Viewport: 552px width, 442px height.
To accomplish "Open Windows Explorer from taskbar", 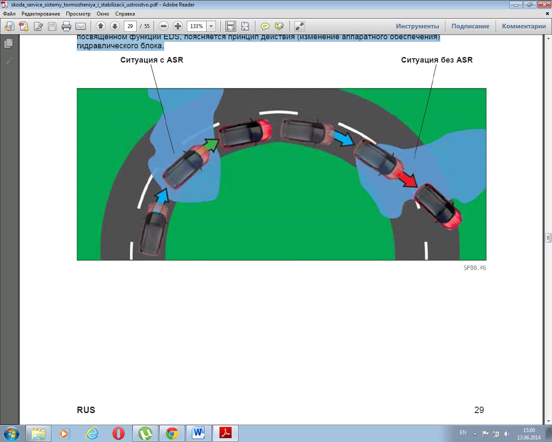I will [x=38, y=433].
